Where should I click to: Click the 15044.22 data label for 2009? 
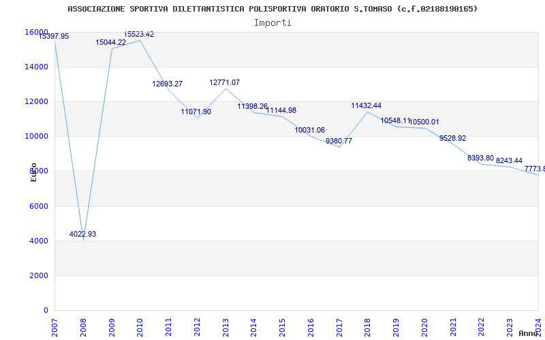click(x=111, y=42)
